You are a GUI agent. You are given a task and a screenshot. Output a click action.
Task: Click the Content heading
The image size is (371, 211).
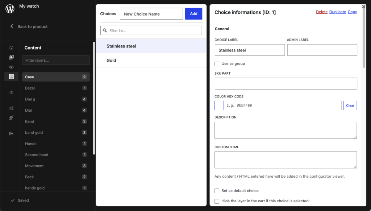33,48
